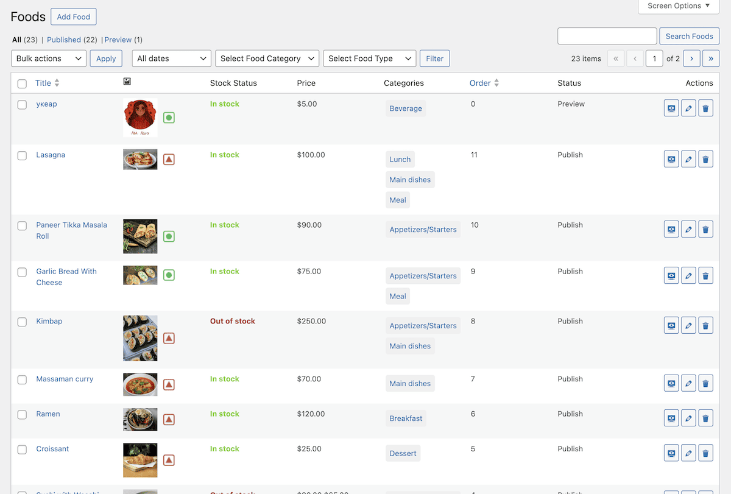Delete the Lasagna food item
This screenshot has height=494, width=731.
705,160
